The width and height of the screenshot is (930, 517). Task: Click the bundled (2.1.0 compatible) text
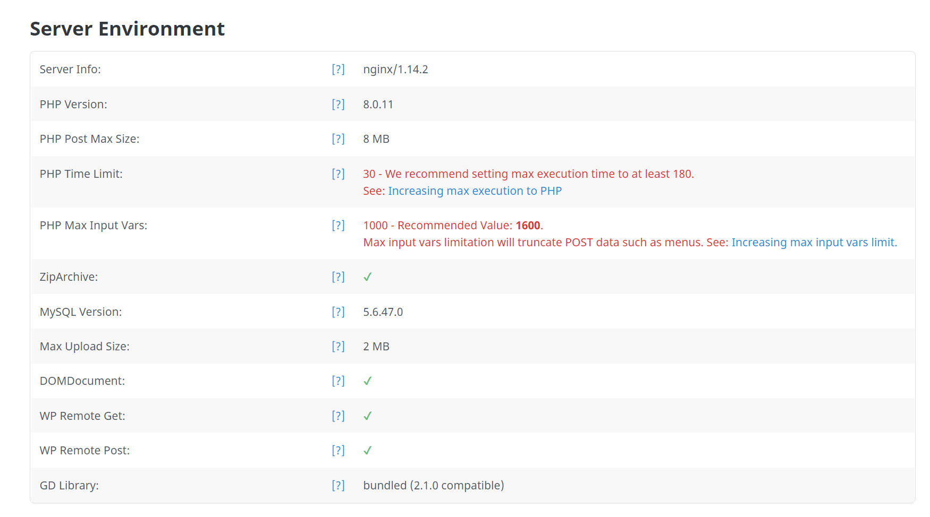click(434, 486)
